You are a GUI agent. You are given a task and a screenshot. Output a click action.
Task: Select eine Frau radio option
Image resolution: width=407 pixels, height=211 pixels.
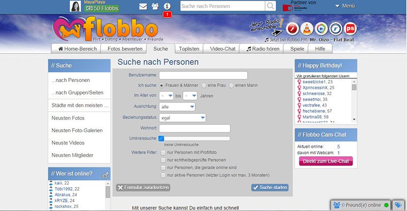click(204, 85)
